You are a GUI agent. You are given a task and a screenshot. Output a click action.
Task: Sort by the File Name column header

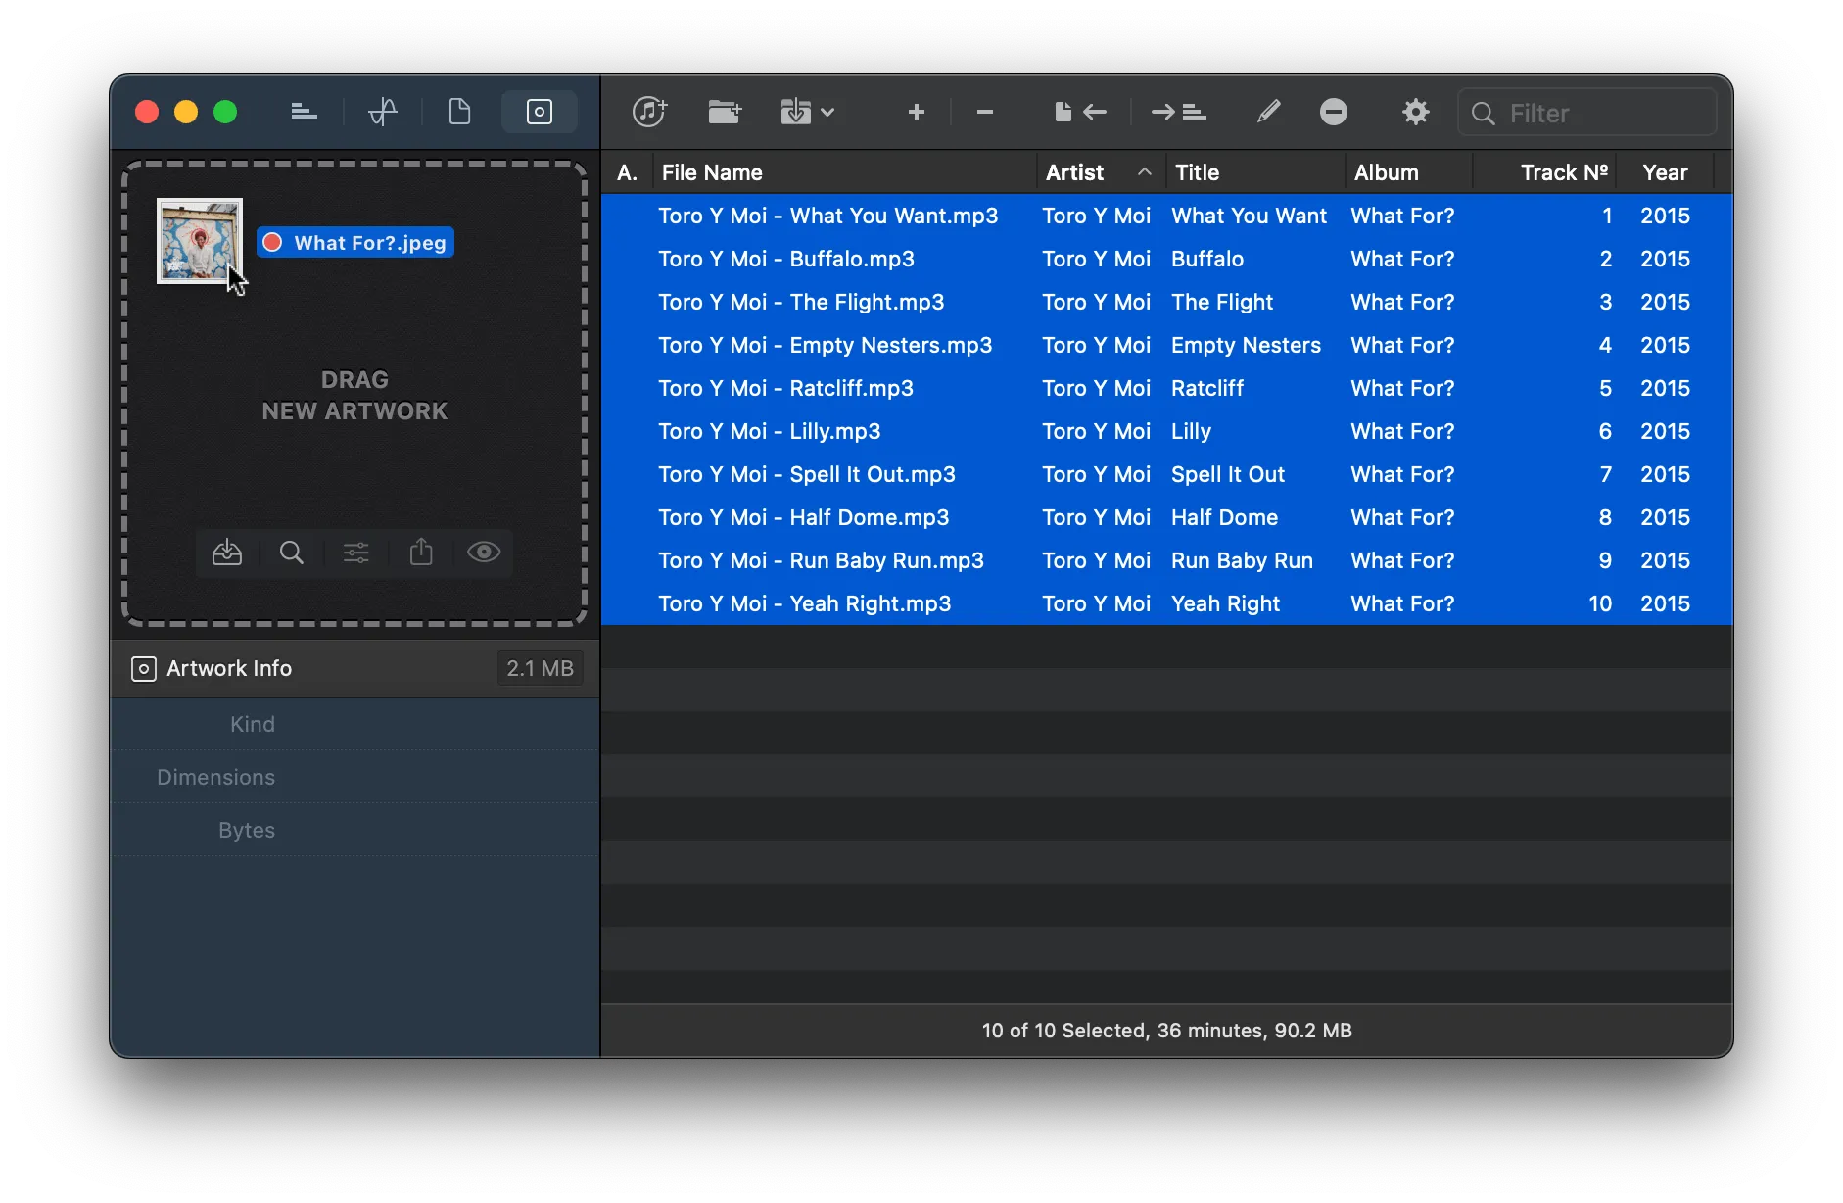pos(844,172)
